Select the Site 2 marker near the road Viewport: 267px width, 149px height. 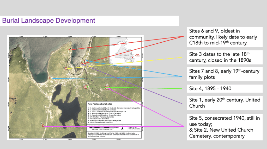(43, 126)
